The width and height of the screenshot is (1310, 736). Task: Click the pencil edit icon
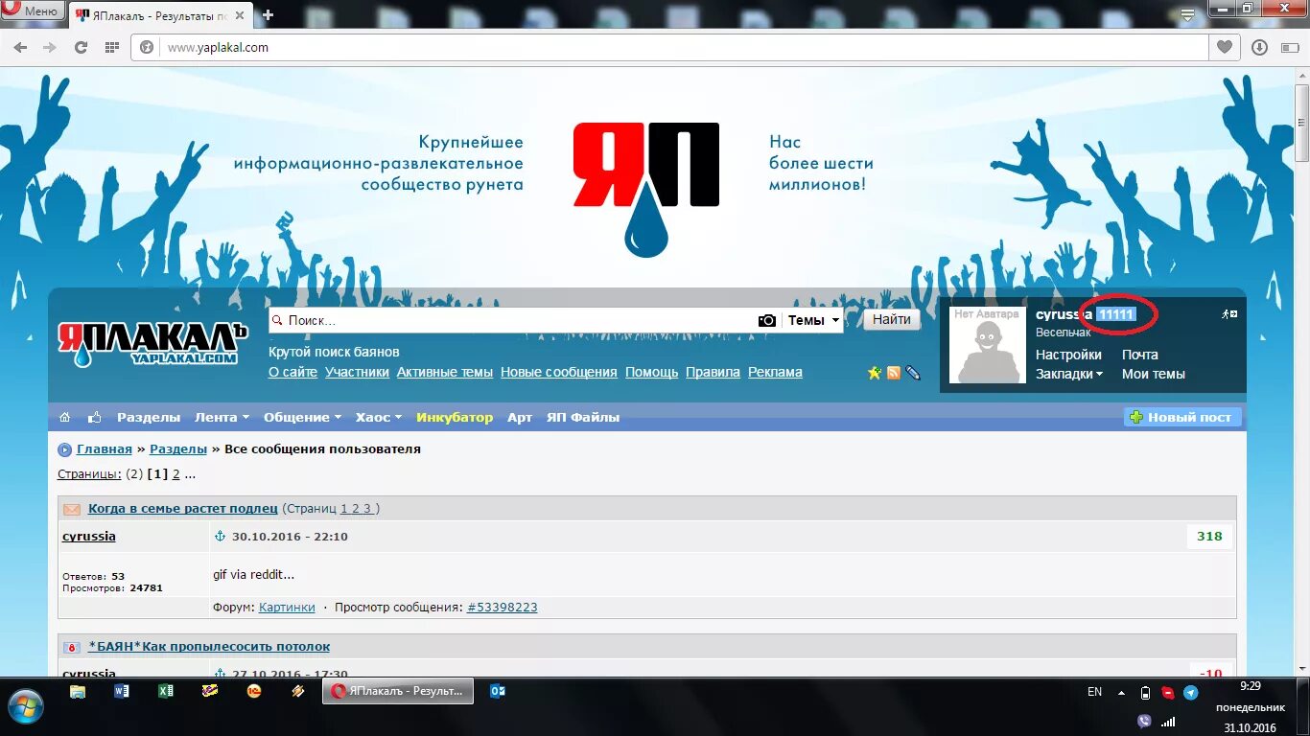[913, 373]
